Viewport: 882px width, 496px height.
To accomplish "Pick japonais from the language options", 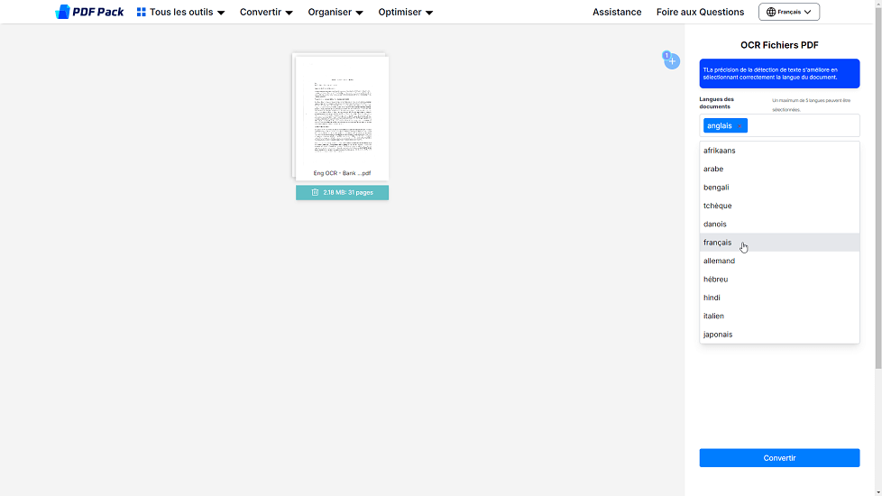I will click(718, 335).
